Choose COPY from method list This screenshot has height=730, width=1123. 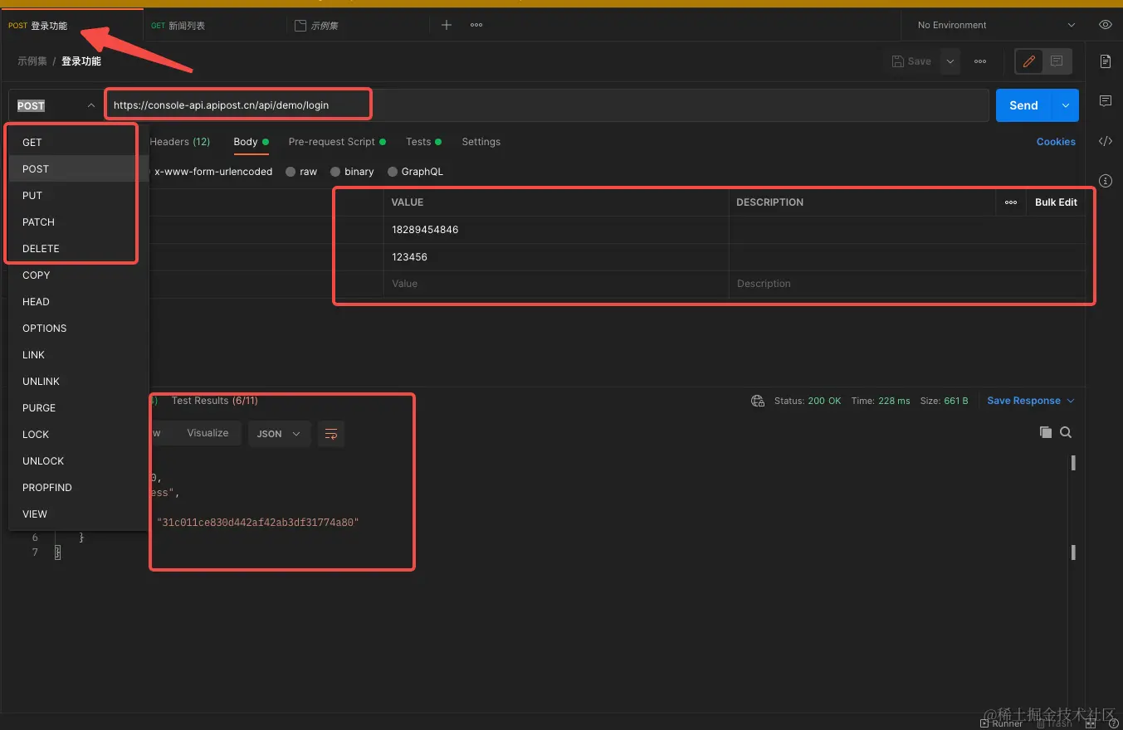point(78,275)
